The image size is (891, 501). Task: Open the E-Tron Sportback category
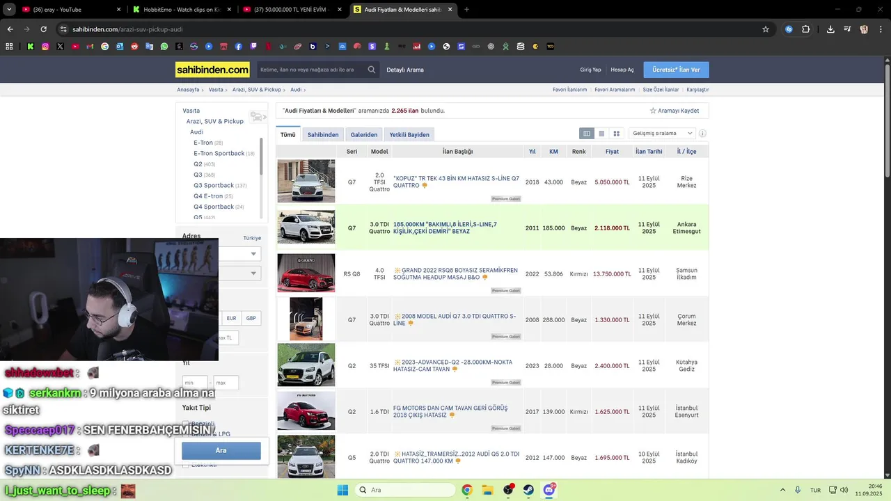coord(219,153)
